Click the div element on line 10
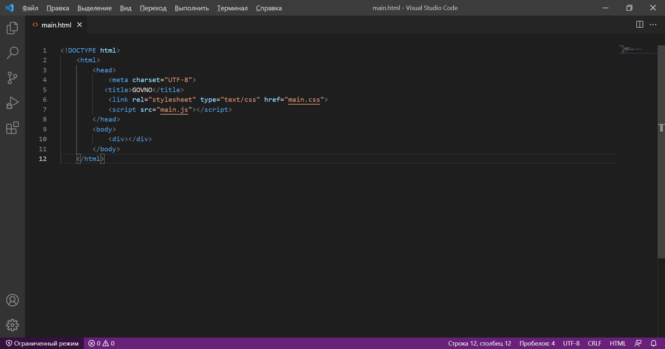 (x=130, y=139)
